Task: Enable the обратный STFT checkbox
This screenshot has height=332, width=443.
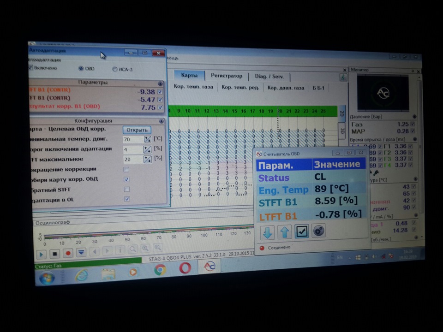Action: (127, 189)
